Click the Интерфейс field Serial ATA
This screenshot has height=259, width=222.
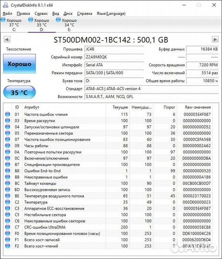(x=114, y=65)
